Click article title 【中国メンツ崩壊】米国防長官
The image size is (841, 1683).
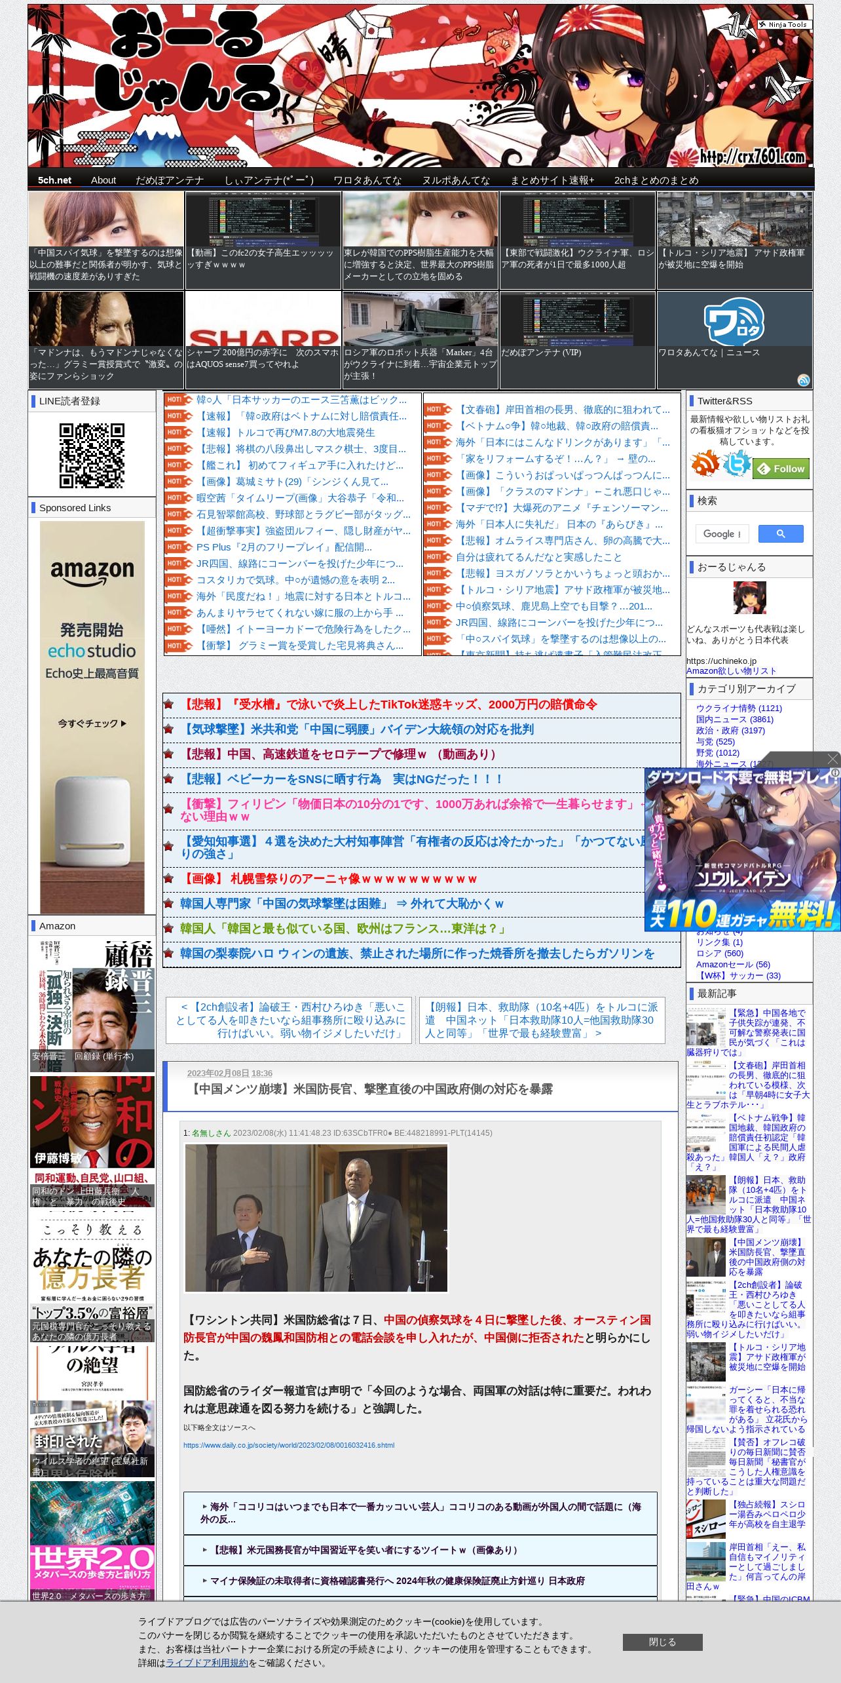click(x=369, y=1089)
